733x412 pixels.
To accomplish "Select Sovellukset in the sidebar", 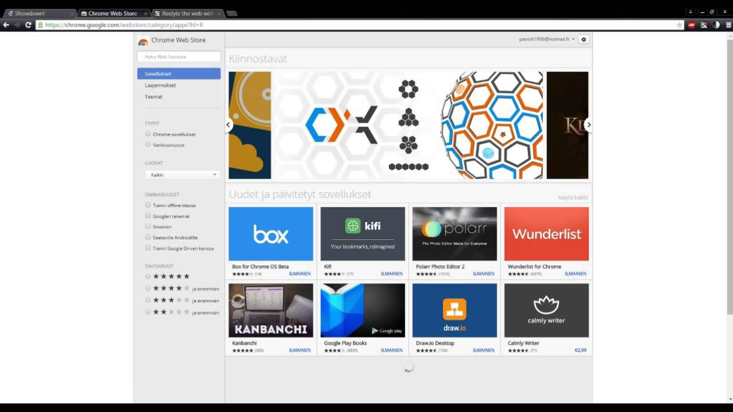I will pyautogui.click(x=179, y=74).
